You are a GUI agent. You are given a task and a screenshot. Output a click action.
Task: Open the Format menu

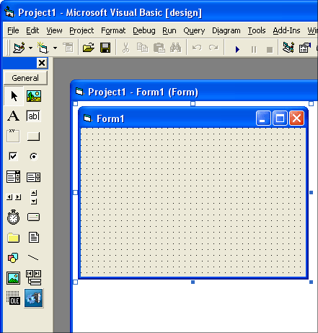pos(113,30)
